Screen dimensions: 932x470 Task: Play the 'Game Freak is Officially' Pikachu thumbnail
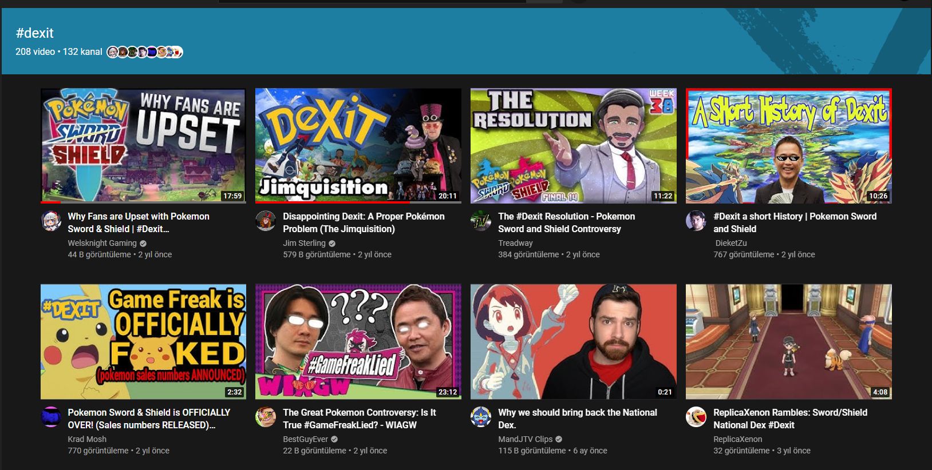click(x=143, y=341)
